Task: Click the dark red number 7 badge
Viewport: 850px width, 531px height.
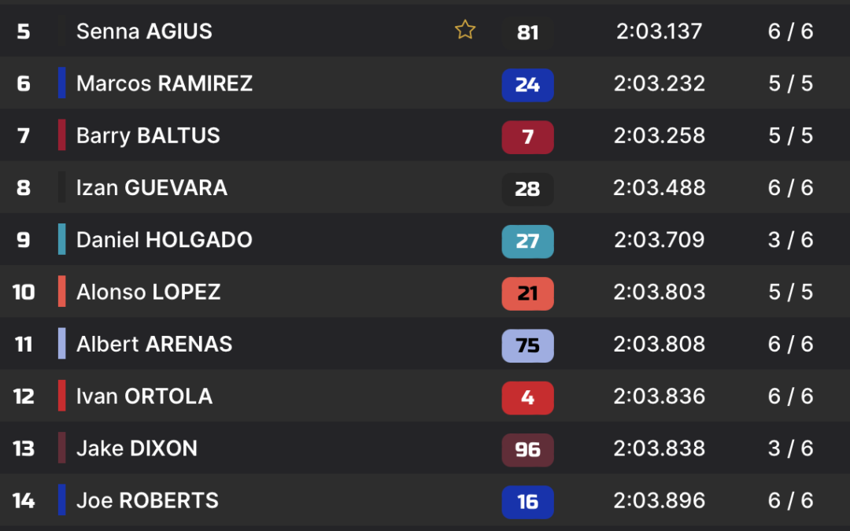Action: pos(527,137)
